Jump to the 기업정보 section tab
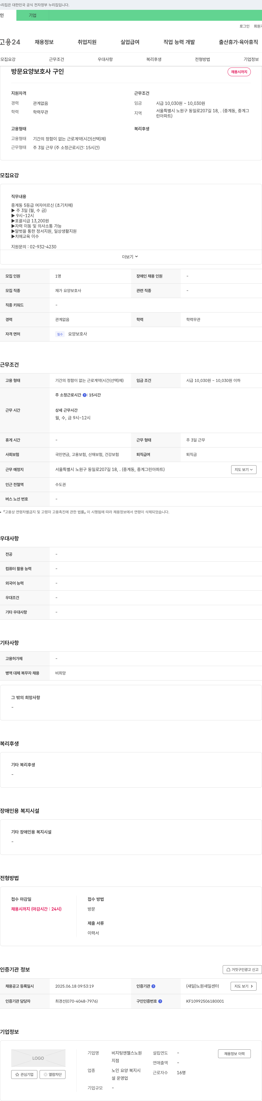The width and height of the screenshot is (262, 1101). click(x=251, y=59)
